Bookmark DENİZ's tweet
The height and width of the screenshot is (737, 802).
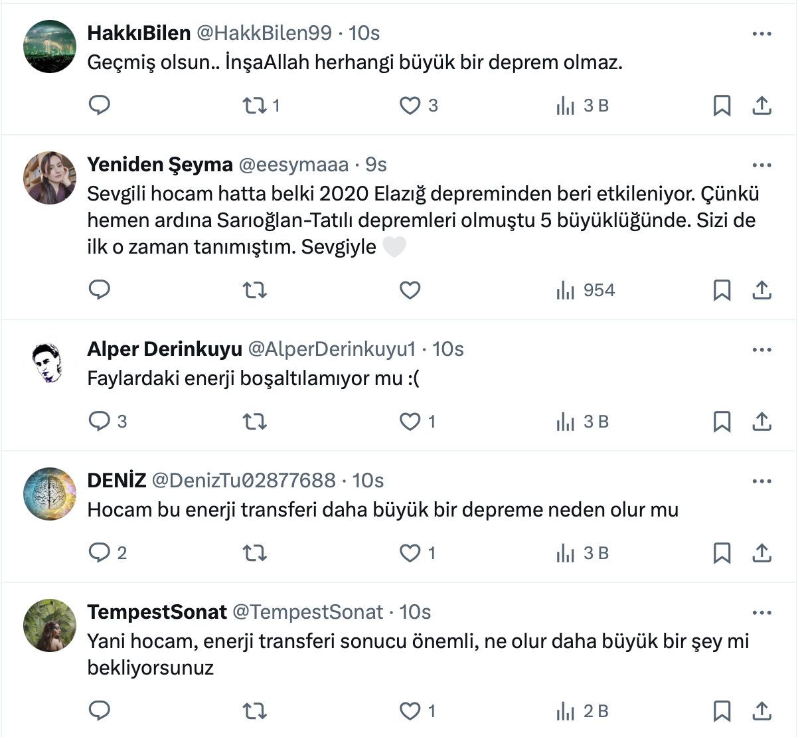pos(722,553)
